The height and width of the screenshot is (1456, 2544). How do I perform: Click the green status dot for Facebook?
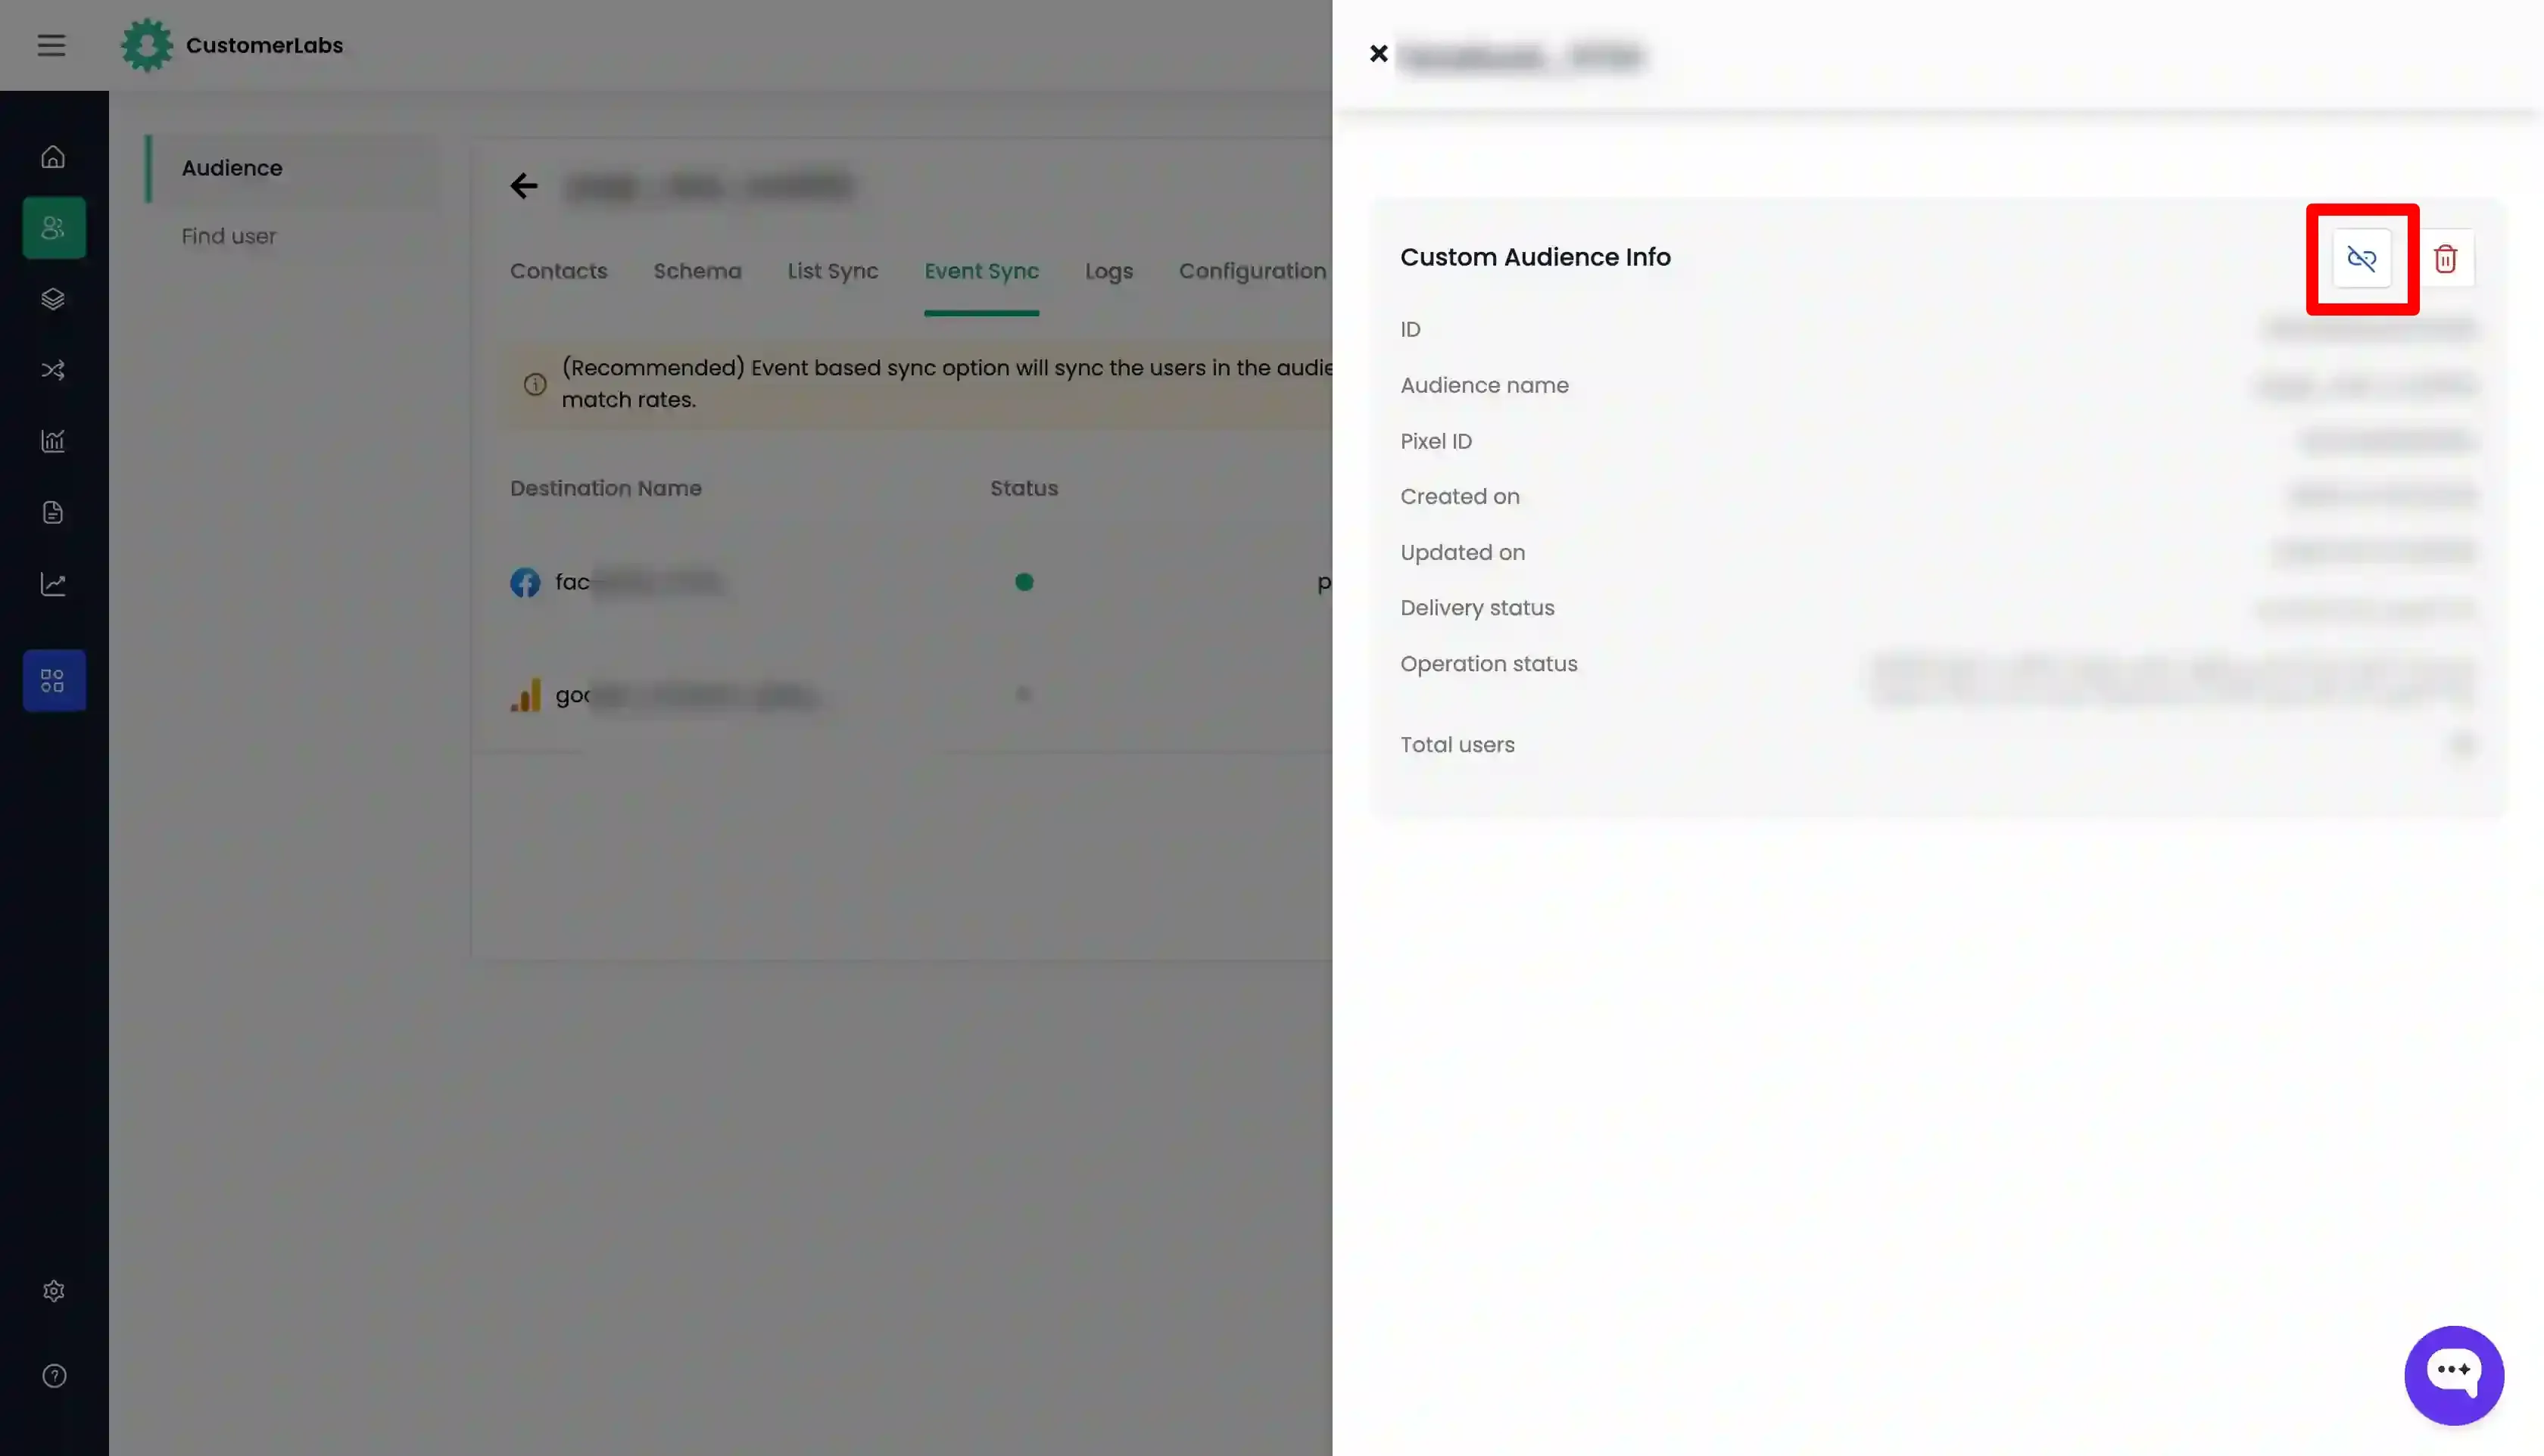(x=1024, y=582)
